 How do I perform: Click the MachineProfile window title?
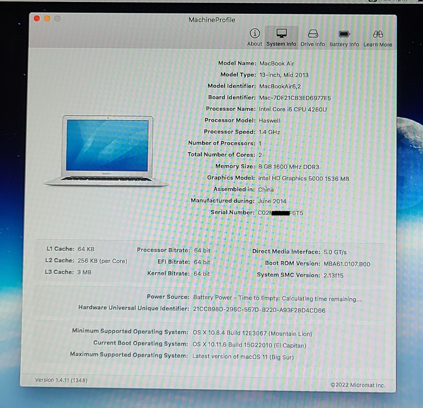212,20
